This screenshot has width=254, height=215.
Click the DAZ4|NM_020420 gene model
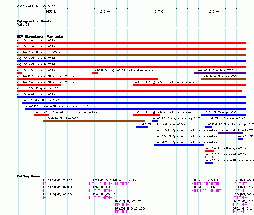[207, 190]
